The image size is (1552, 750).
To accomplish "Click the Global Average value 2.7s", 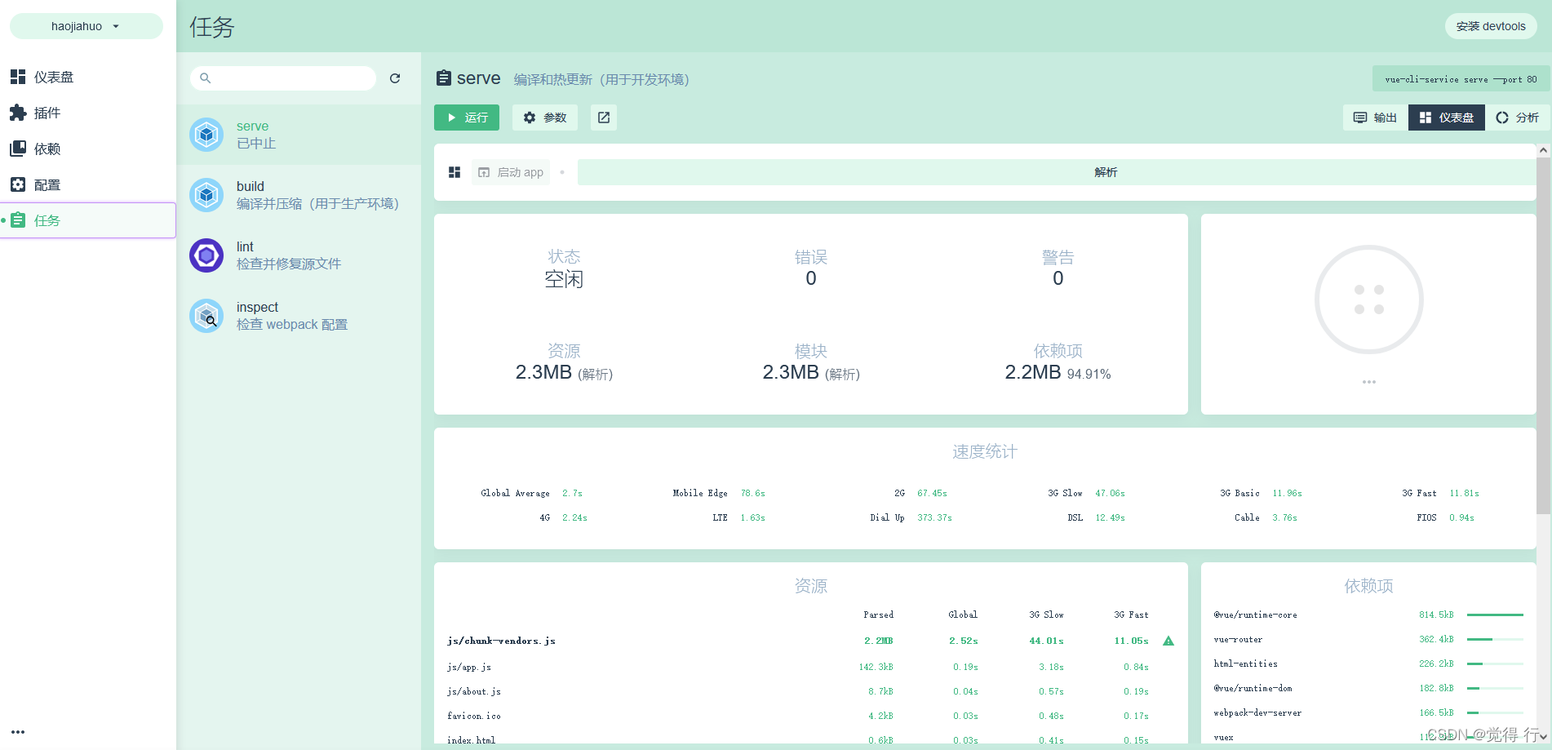I will (572, 493).
